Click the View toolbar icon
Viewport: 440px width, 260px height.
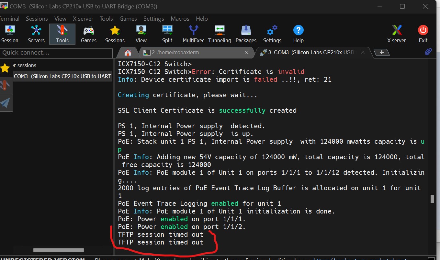point(141,34)
